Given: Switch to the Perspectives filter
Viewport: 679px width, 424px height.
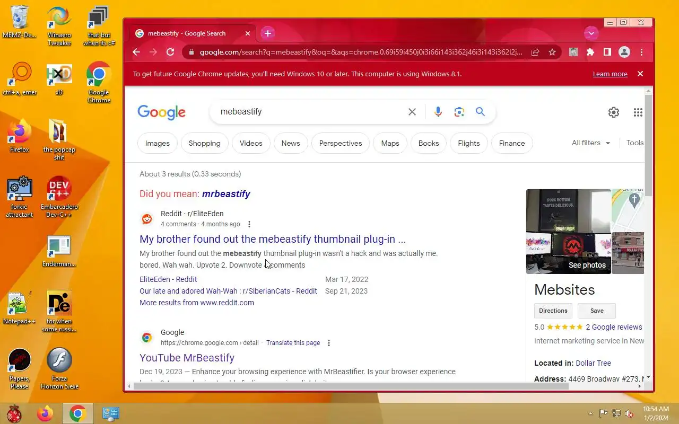Looking at the screenshot, I should [341, 143].
